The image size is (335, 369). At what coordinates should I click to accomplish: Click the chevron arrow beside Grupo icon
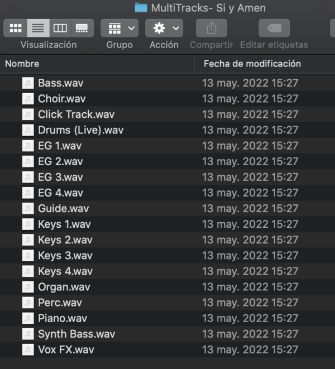click(x=131, y=28)
